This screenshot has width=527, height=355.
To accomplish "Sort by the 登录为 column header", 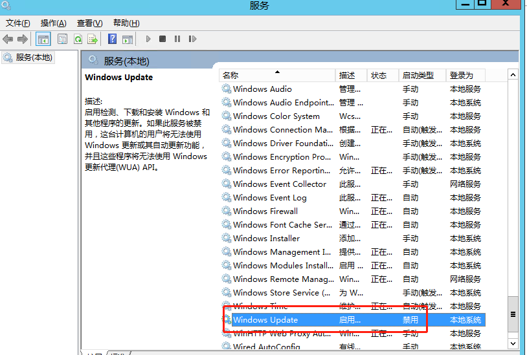I will click(465, 76).
